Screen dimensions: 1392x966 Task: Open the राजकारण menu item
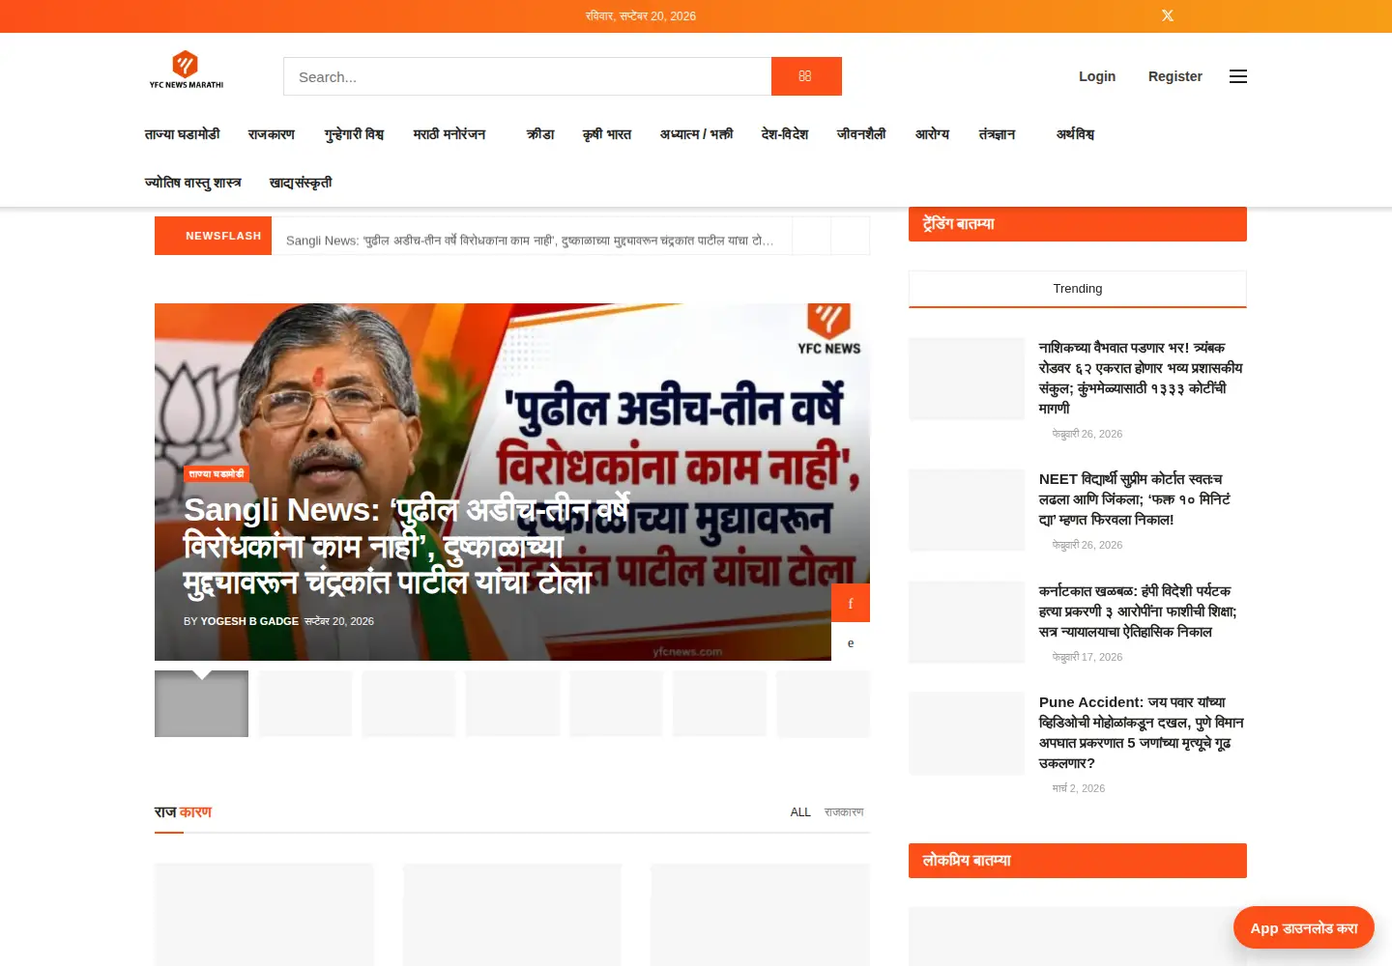coord(272,134)
